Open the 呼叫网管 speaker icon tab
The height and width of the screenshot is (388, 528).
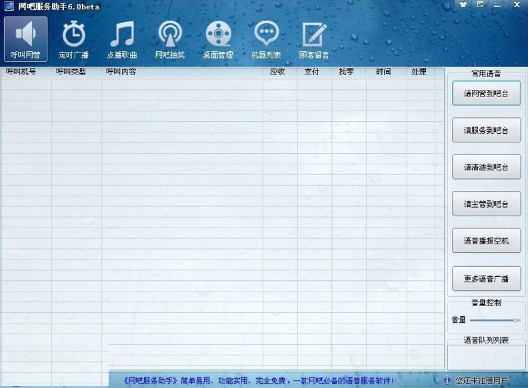pyautogui.click(x=25, y=39)
